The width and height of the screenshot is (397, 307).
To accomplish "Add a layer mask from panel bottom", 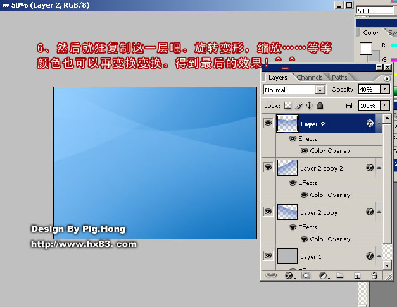I will pos(306,275).
